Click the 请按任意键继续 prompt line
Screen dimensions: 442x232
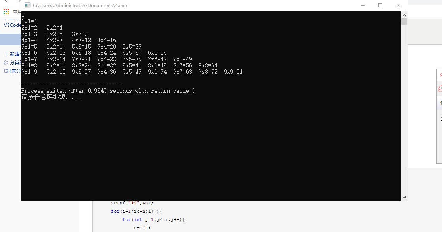click(x=51, y=97)
